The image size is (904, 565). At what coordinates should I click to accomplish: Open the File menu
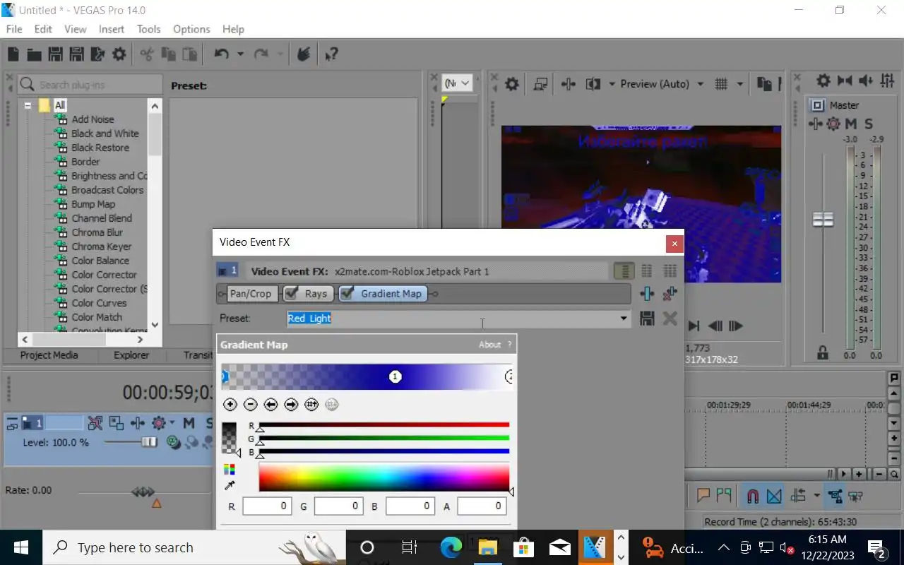pyautogui.click(x=14, y=29)
